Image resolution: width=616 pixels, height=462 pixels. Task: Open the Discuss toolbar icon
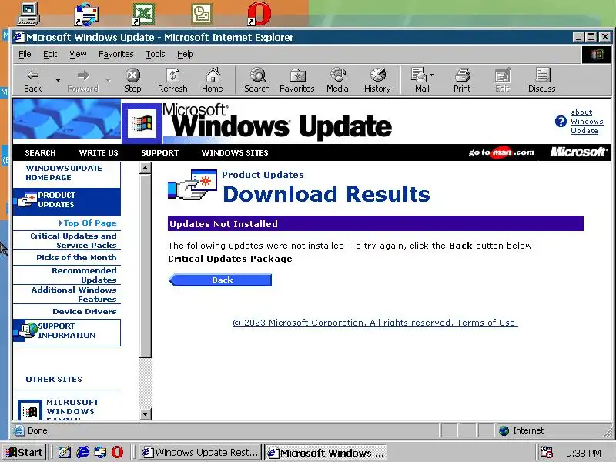coord(543,75)
